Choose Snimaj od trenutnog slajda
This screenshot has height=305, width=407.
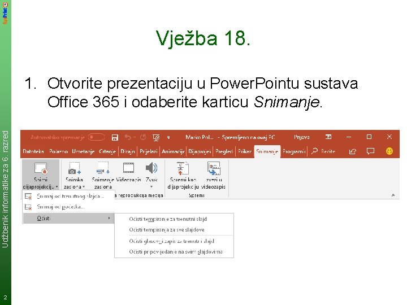[68, 197]
